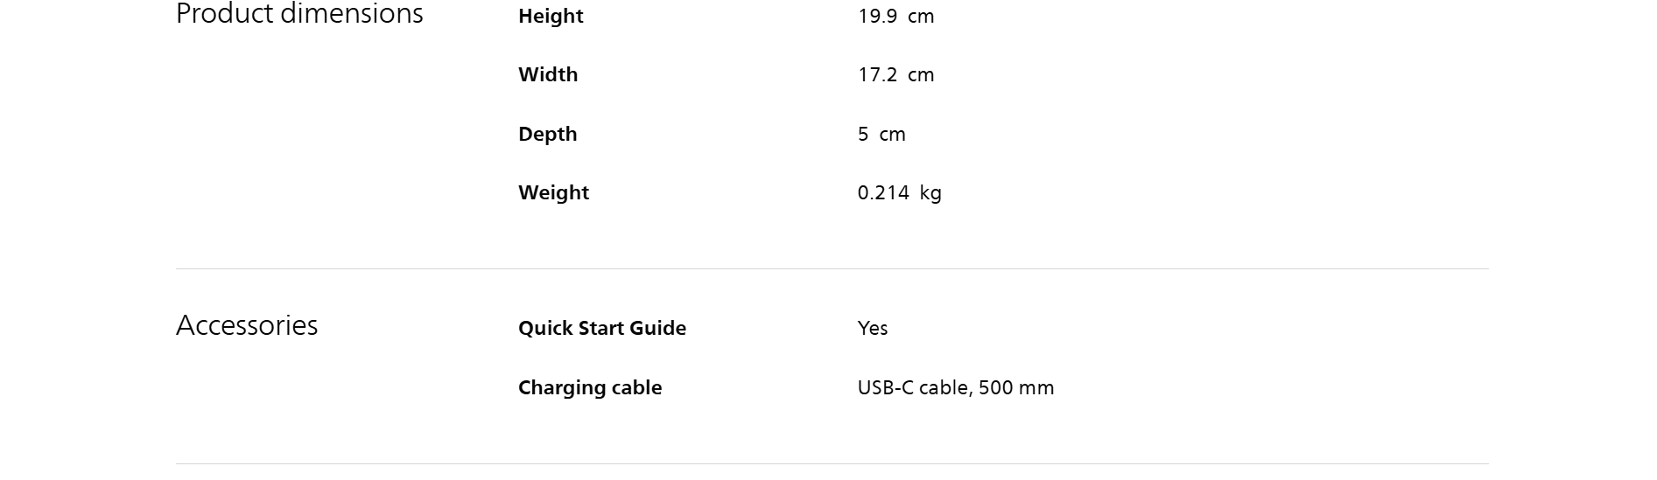Click the Accessories section heading
This screenshot has height=480, width=1657.
pos(247,325)
